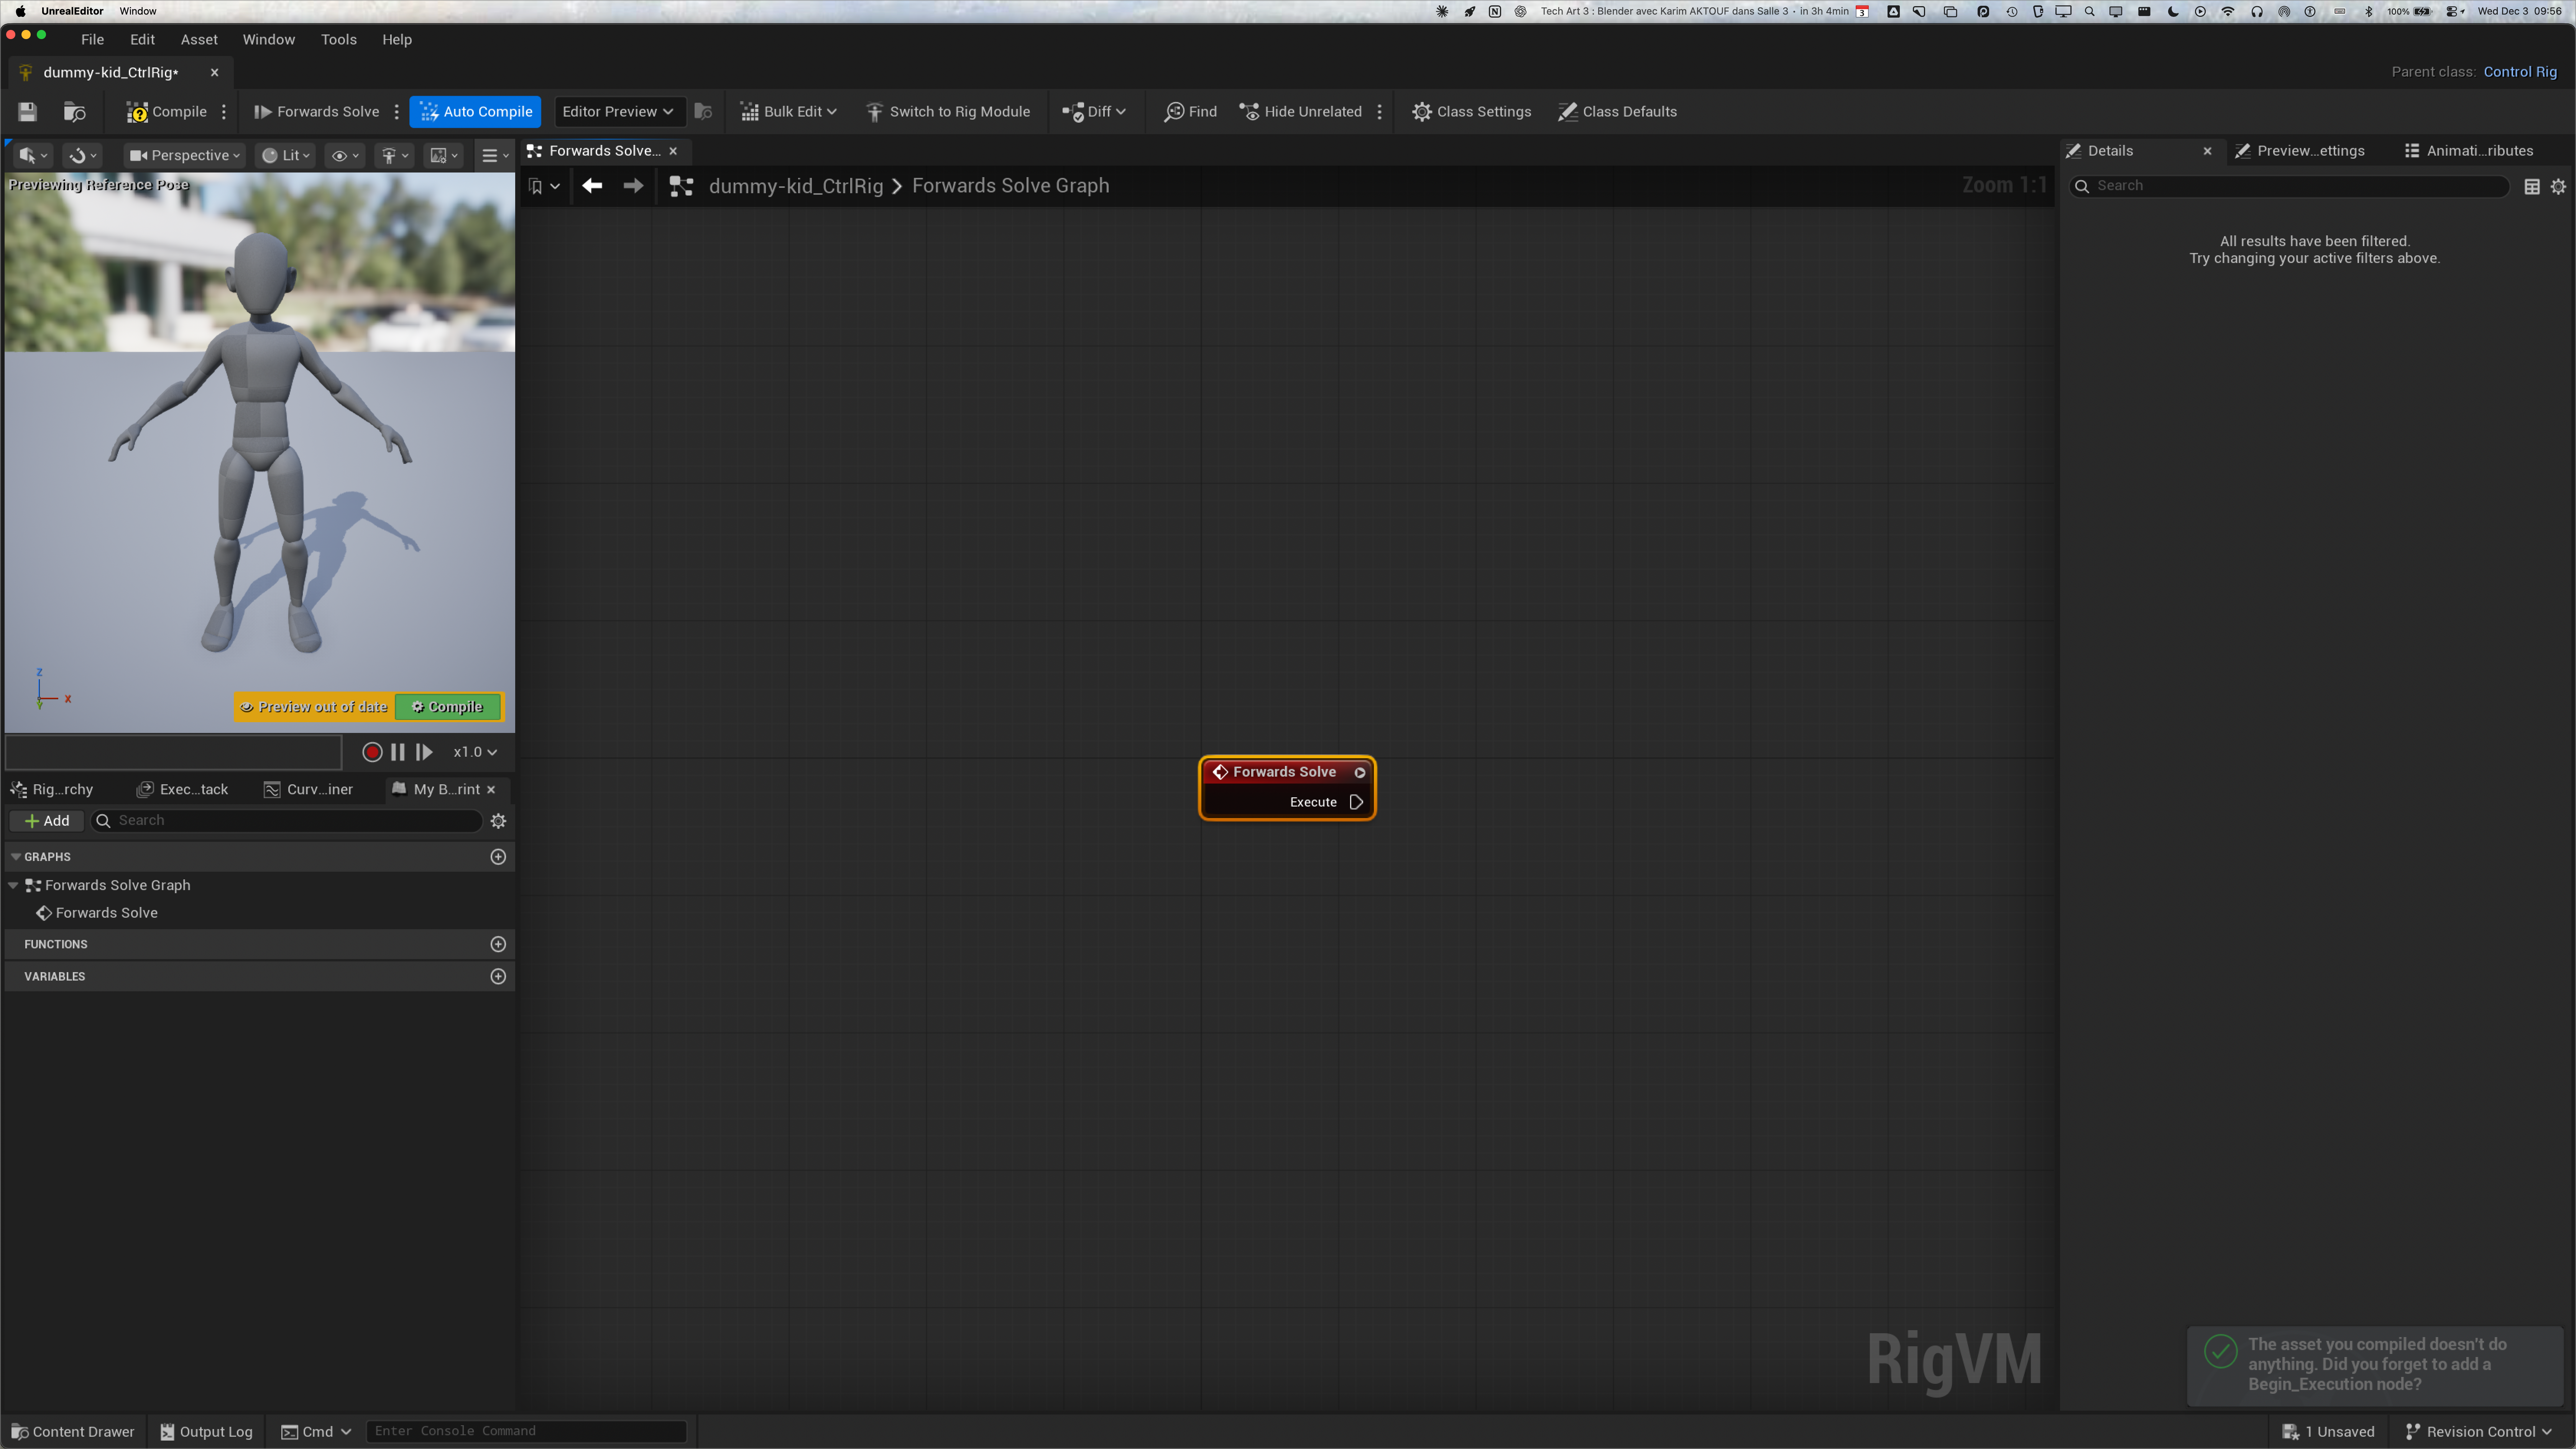Click Preview out of date warning

pyautogui.click(x=314, y=707)
